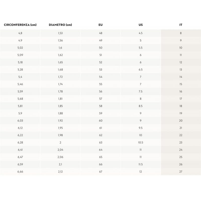
Task: Click circumference value 6,66
Action: tap(20, 172)
